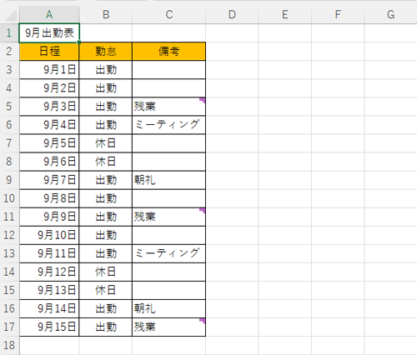Click the 日程 header cell
Screen dimensions: 417x355
click(49, 52)
